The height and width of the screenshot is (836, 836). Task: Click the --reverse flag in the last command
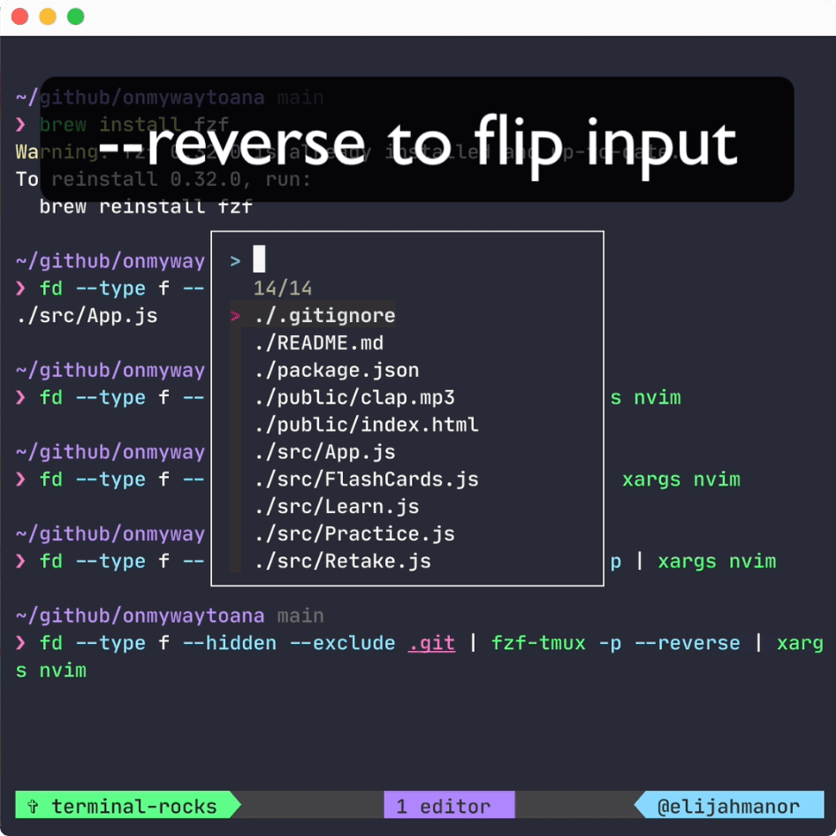point(687,643)
